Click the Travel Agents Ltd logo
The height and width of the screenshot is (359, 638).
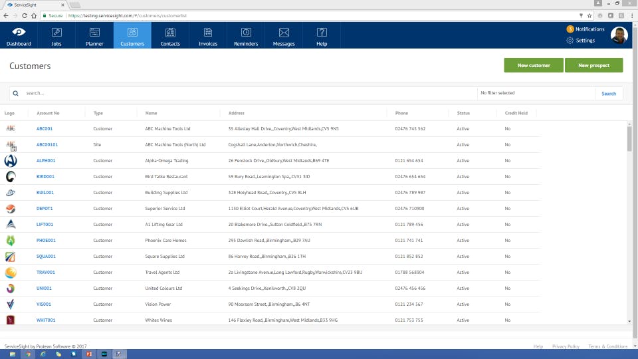tap(11, 273)
